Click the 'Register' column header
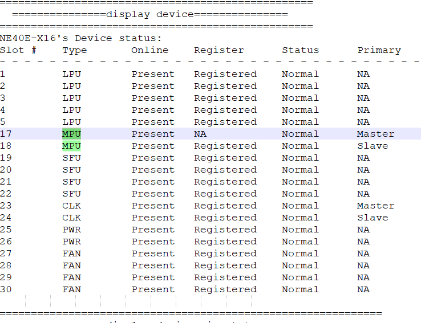Image resolution: width=421 pixels, height=323 pixels. (x=219, y=50)
